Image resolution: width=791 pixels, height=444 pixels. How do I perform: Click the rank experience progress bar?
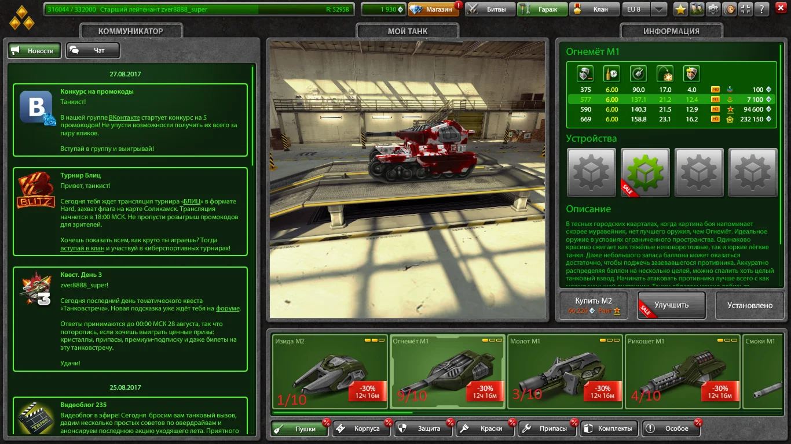pos(199,9)
